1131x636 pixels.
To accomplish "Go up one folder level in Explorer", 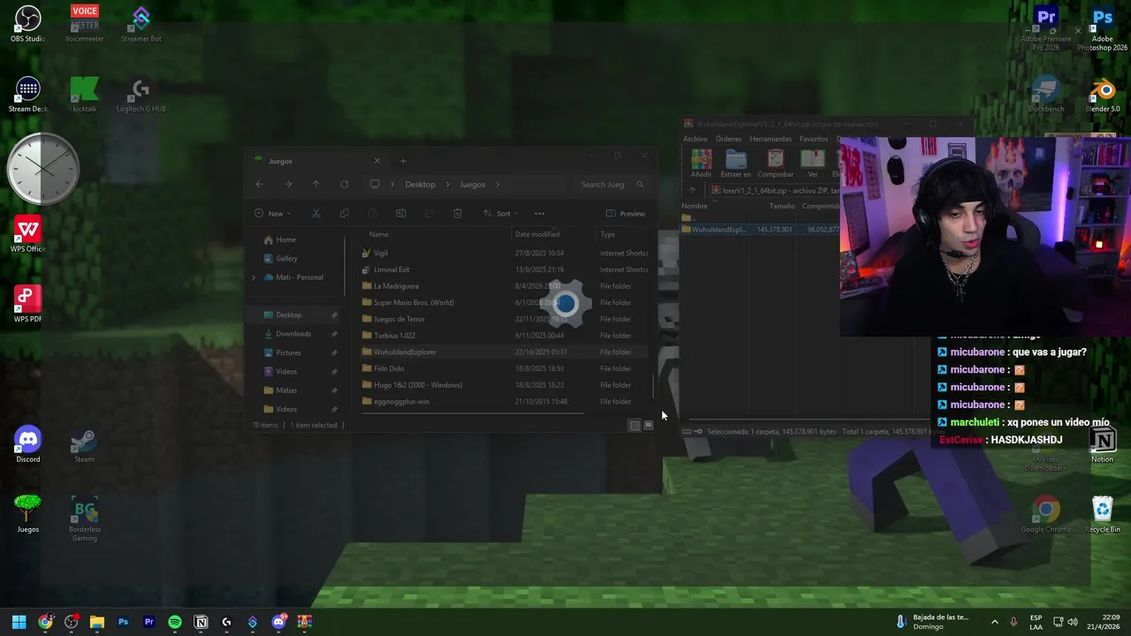I will 316,185.
